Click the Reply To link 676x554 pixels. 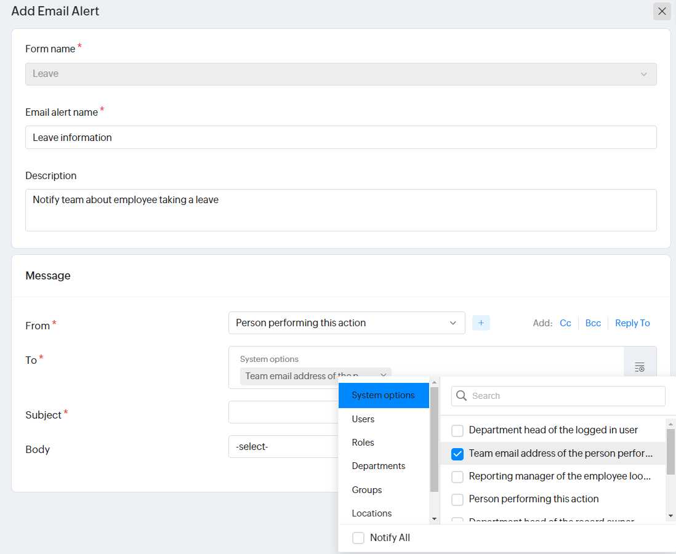point(632,323)
